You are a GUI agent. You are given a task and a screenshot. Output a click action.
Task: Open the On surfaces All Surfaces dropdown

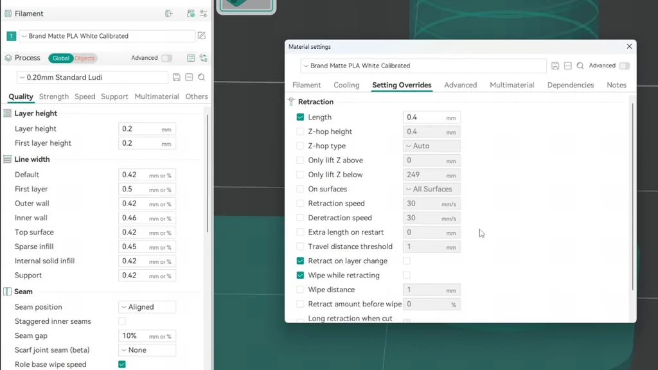tap(431, 189)
